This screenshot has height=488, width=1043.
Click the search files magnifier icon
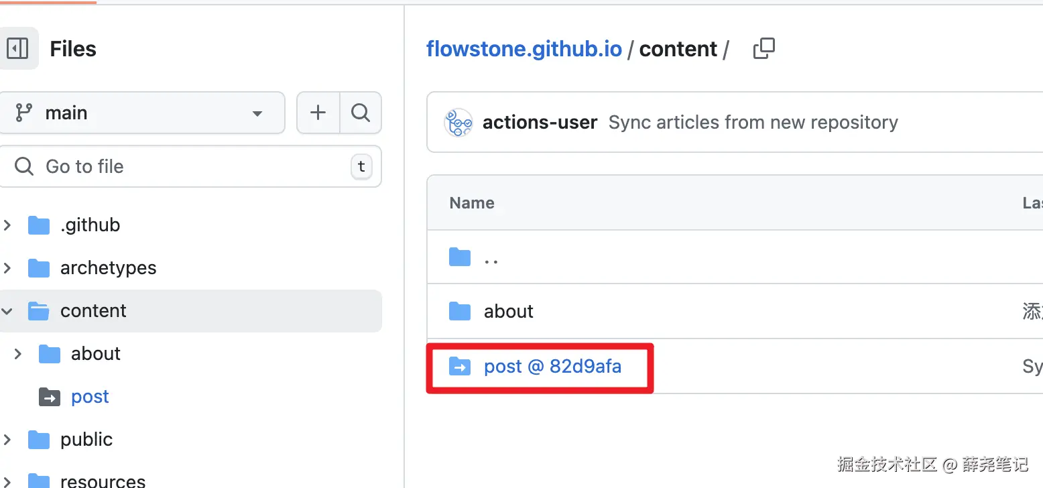[361, 113]
